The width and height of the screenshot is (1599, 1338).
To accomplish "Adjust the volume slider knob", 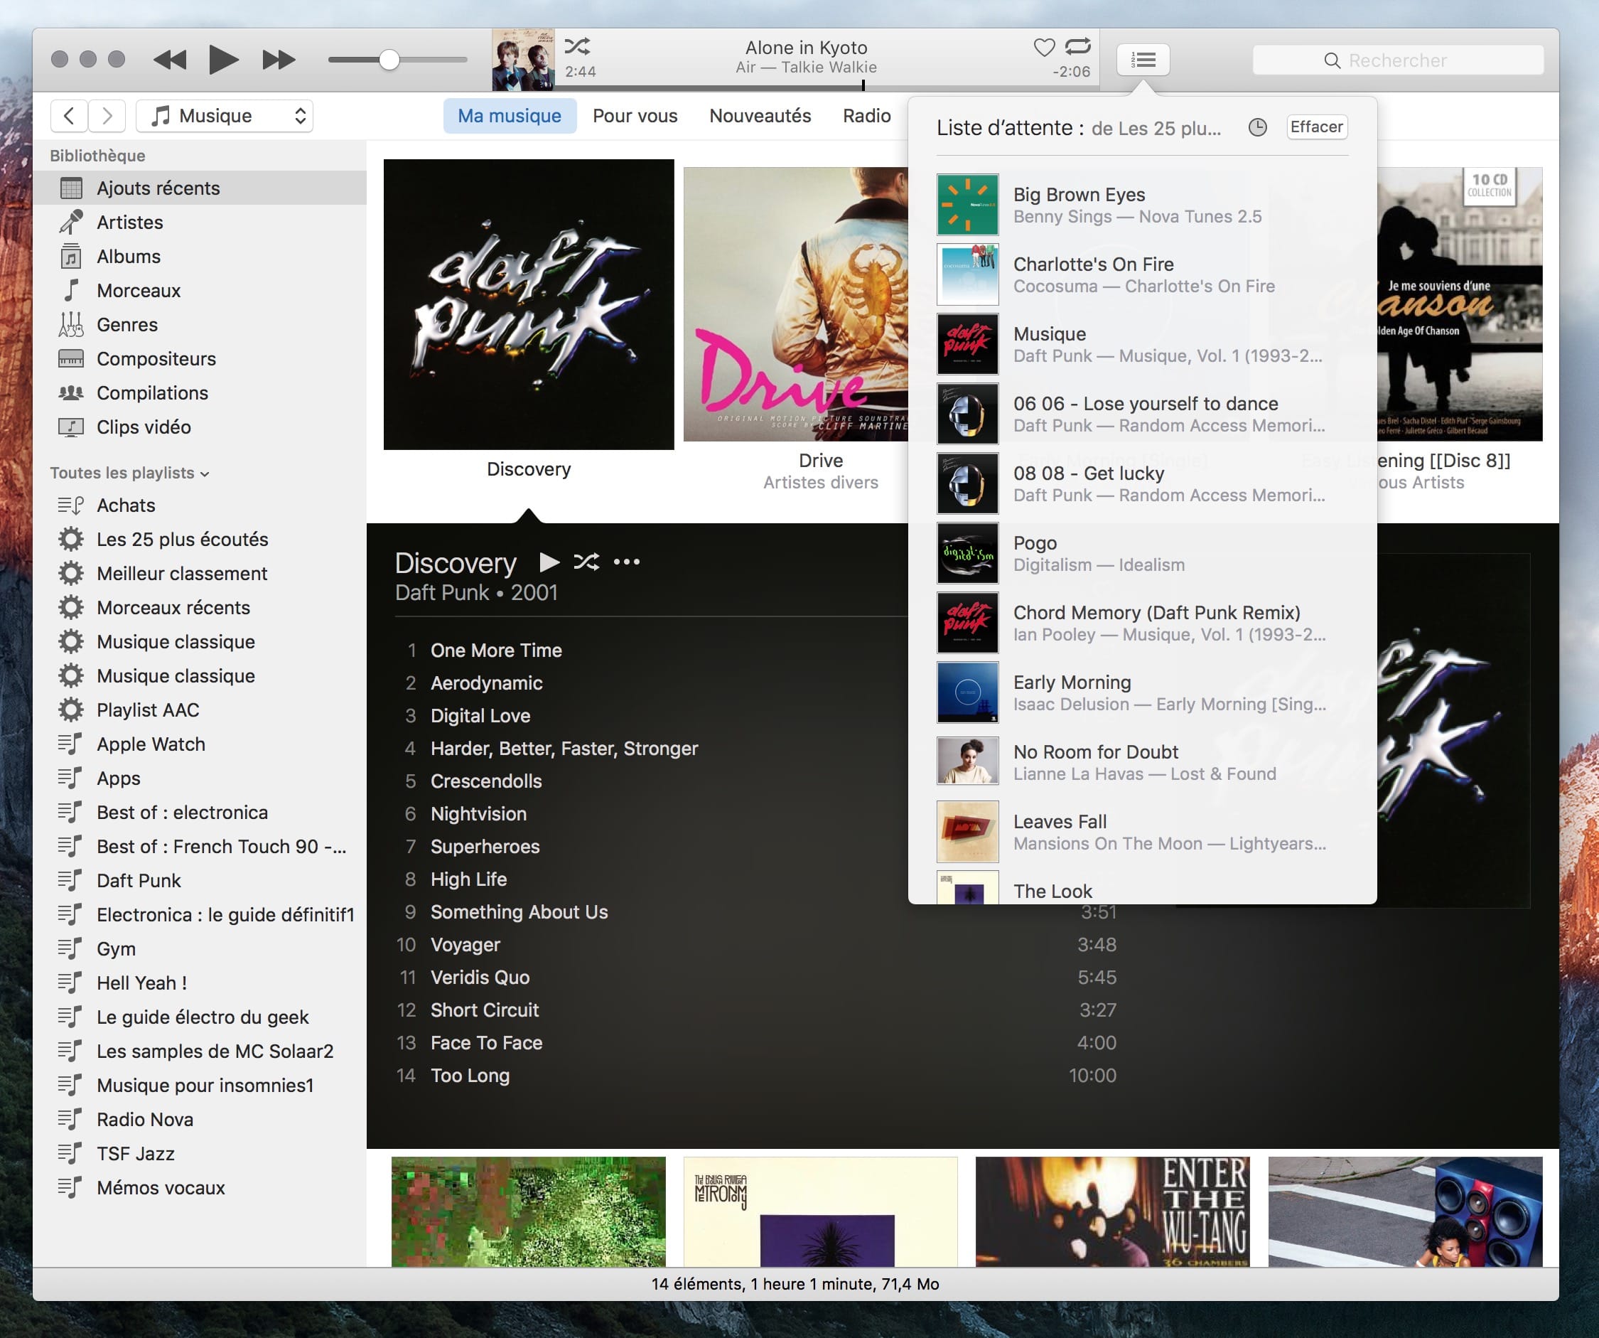I will point(389,60).
